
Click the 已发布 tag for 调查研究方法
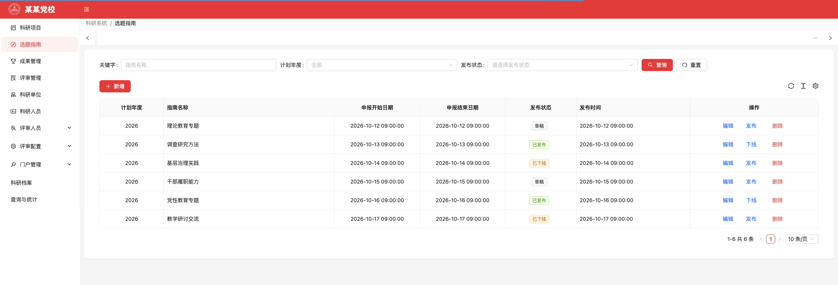[539, 145]
